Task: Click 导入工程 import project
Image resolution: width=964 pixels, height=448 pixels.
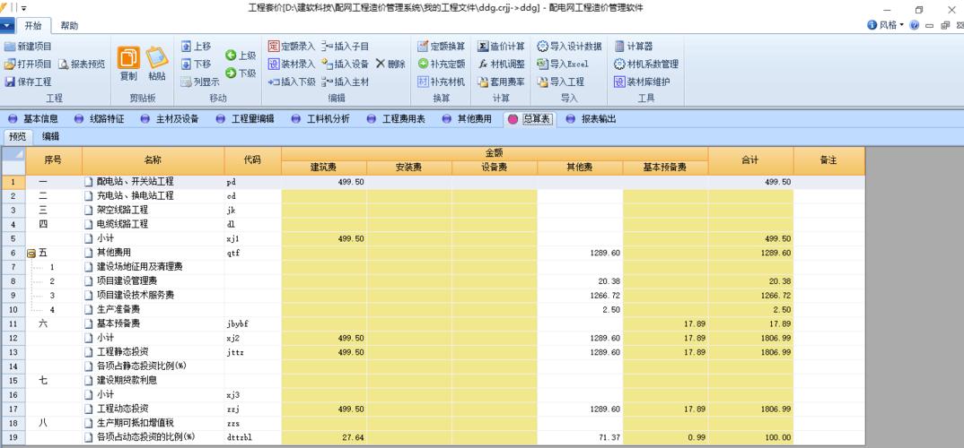Action: [x=561, y=82]
